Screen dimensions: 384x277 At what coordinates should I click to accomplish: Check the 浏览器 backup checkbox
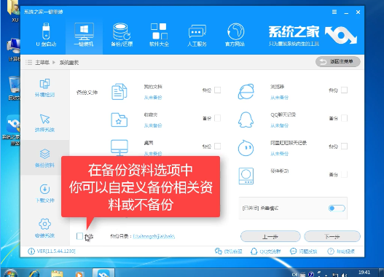pyautogui.click(x=345, y=90)
